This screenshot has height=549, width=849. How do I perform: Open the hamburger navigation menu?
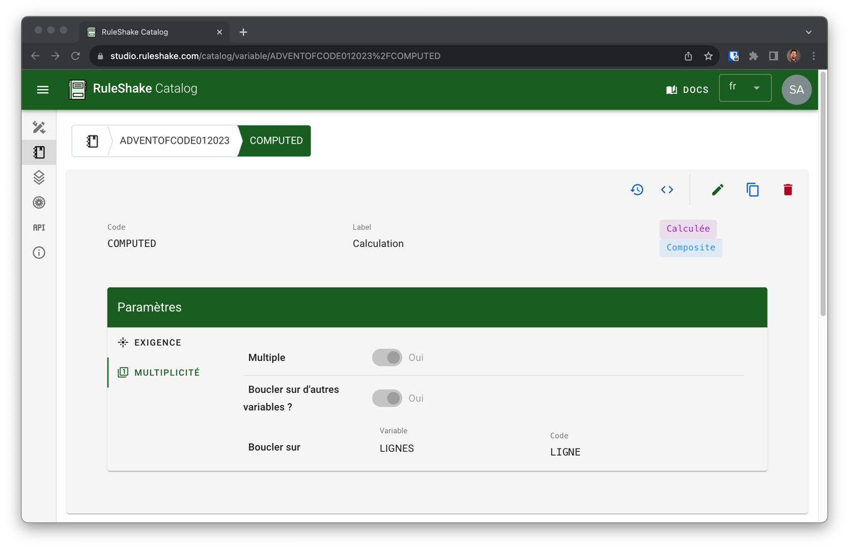tap(43, 90)
